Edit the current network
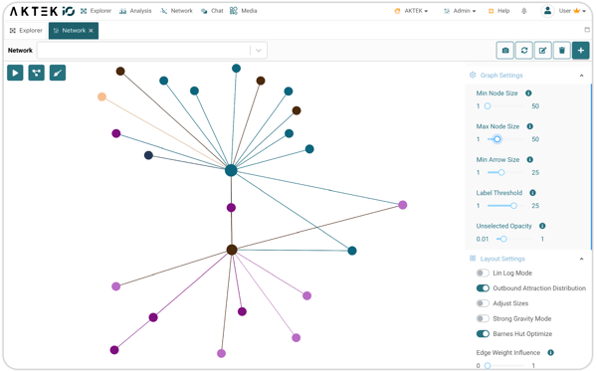This screenshot has width=597, height=371. tap(543, 50)
